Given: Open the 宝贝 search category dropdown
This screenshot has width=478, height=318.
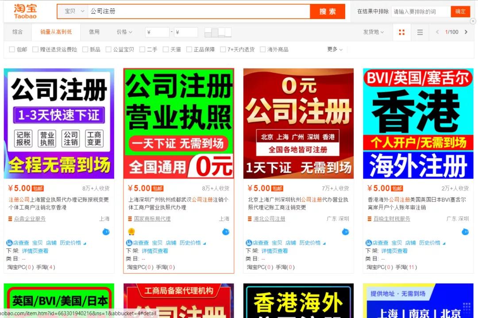Looking at the screenshot, I should tap(72, 11).
